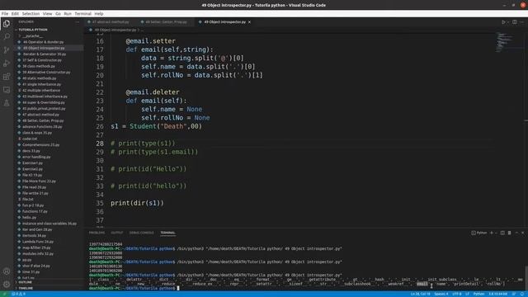
Task: Open the Source Control view
Action: point(7,49)
